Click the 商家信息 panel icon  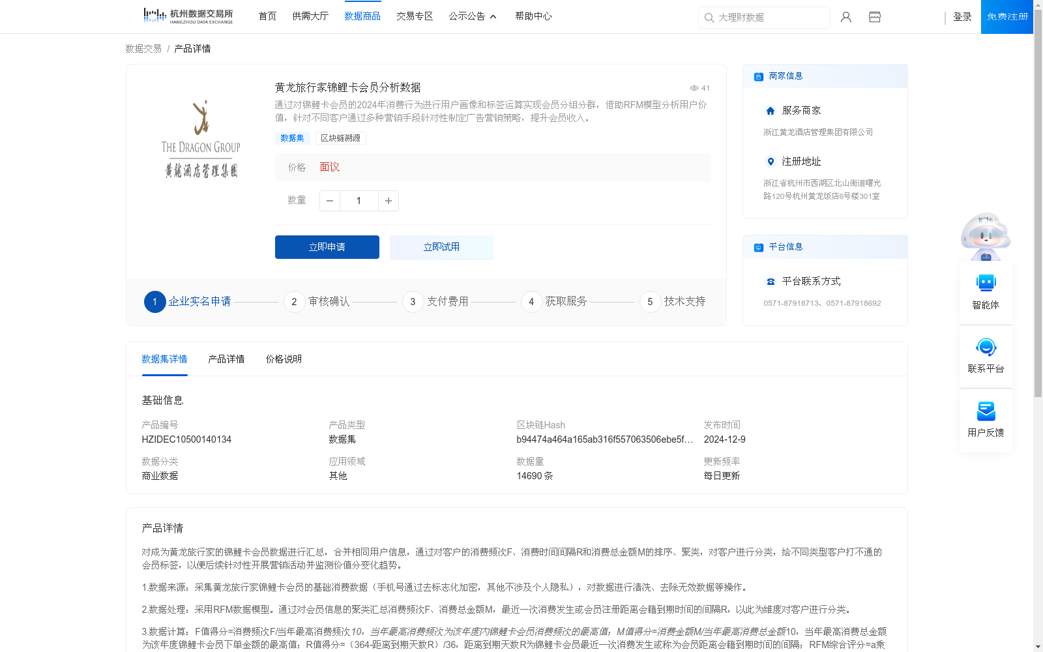point(759,76)
